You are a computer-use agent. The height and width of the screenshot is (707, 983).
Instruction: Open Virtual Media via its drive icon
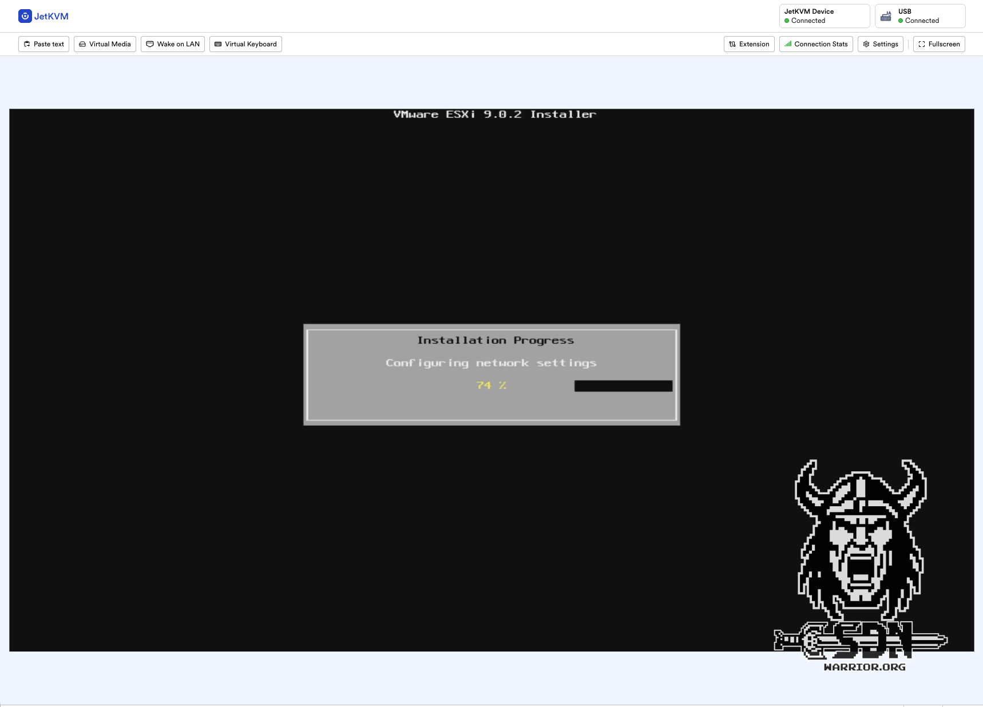tap(82, 44)
